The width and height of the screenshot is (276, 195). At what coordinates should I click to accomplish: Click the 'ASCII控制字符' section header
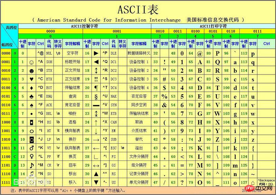coord(85,26)
